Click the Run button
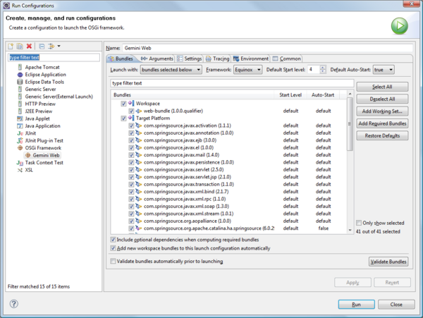 tap(356, 304)
